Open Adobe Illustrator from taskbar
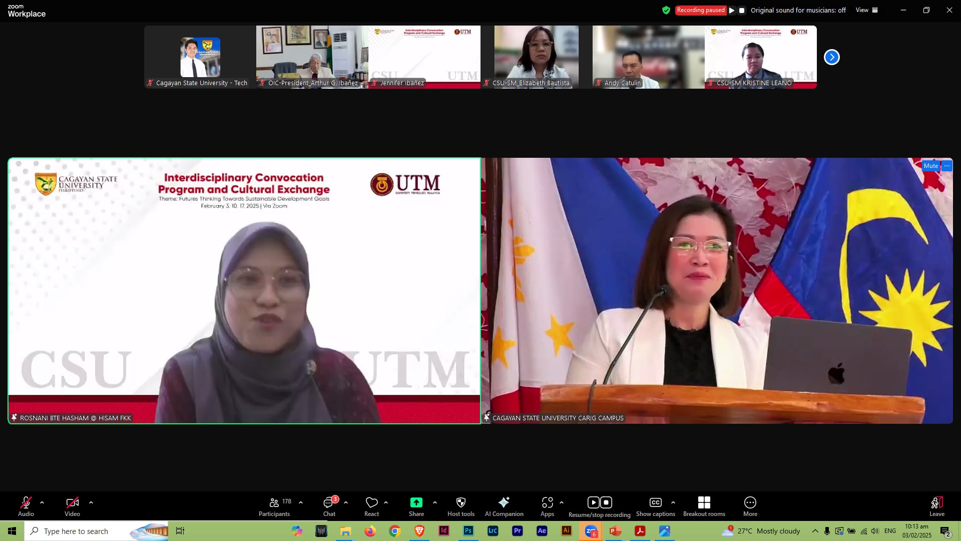 (567, 531)
